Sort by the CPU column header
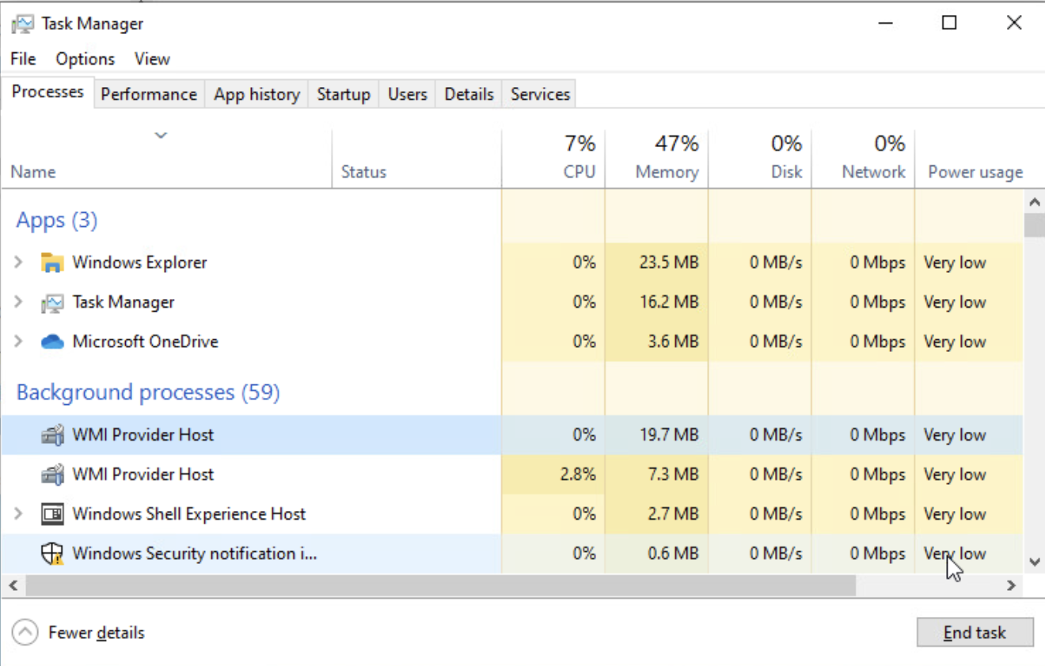 (x=553, y=159)
